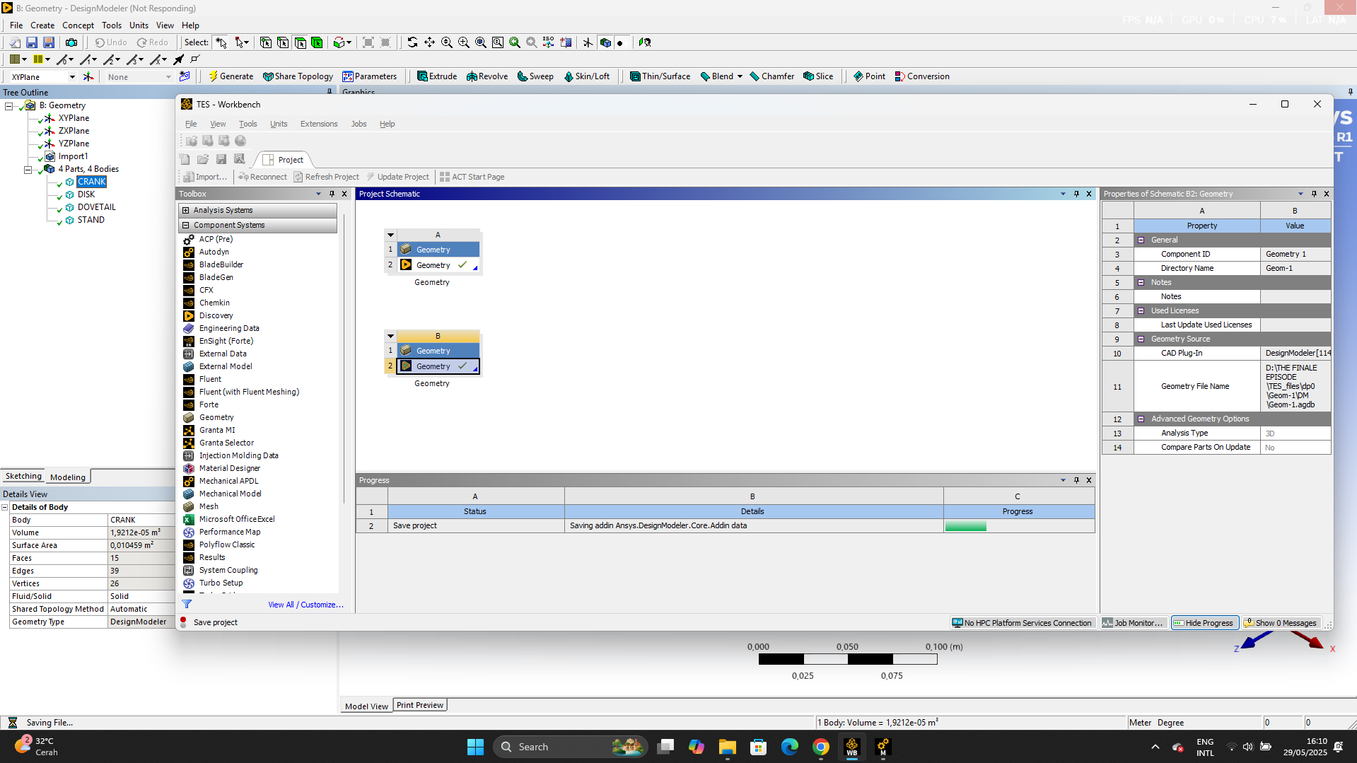Screen dimensions: 1357x763
Task: Collapse Advanced Geometry Options group
Action: [1141, 419]
